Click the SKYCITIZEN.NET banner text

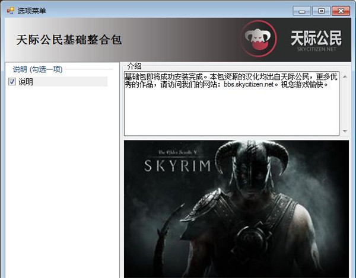click(316, 49)
